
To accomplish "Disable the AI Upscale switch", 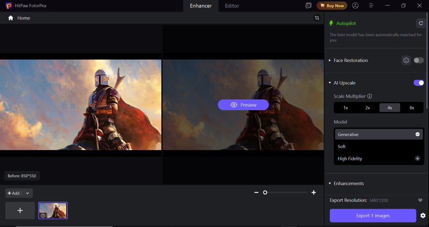I will point(418,82).
